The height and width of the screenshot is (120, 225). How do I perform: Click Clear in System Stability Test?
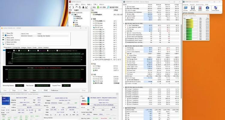[25, 90]
